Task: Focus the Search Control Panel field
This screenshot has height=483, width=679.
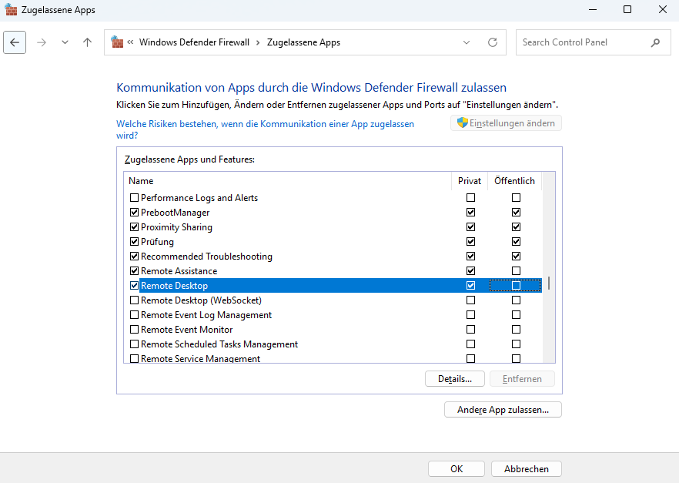Action: (x=581, y=42)
